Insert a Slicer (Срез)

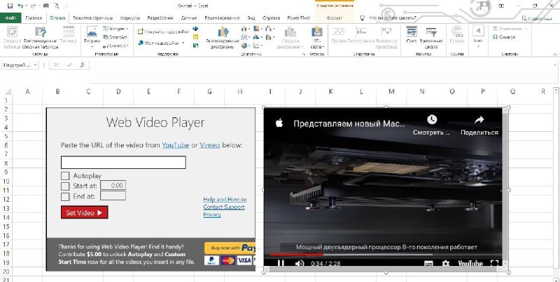pos(412,35)
